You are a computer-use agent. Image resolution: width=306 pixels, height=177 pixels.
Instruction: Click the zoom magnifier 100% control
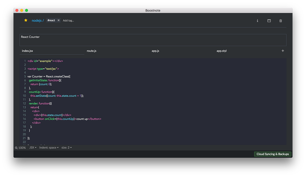20,148
